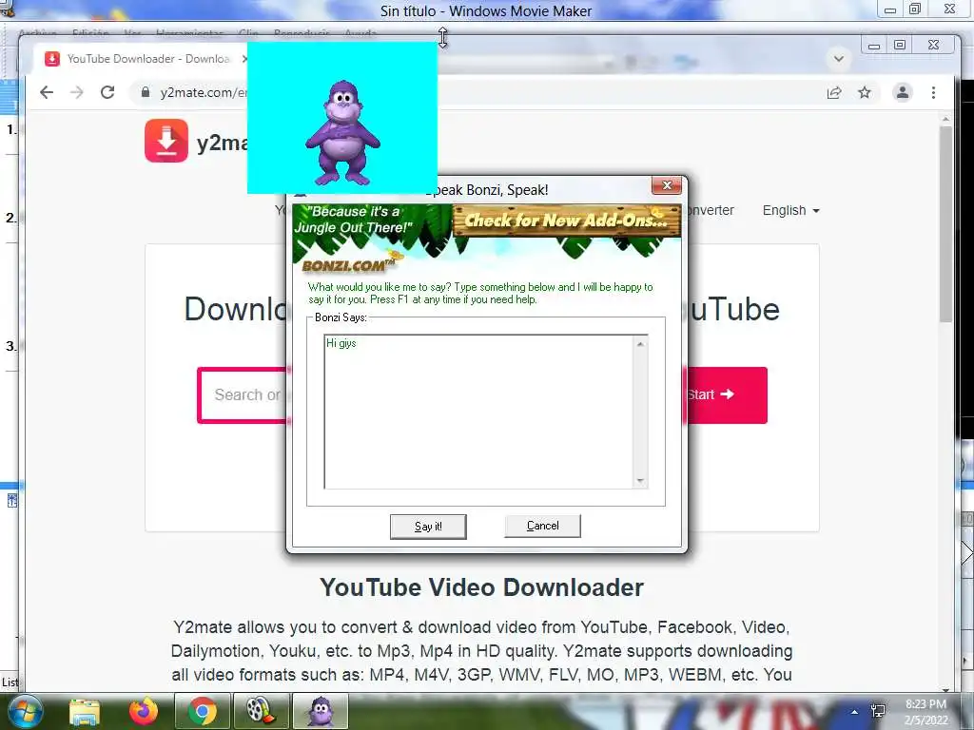Click the Cancel button in Bonzi dialog

542,526
